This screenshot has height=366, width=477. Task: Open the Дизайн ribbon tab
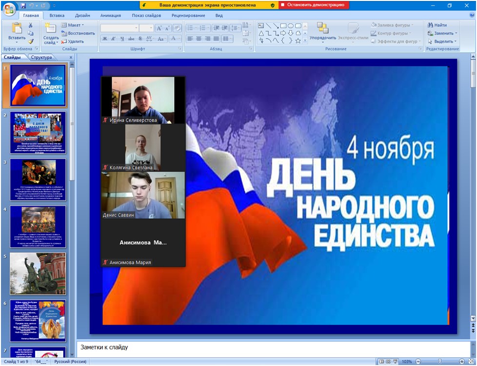click(x=82, y=15)
